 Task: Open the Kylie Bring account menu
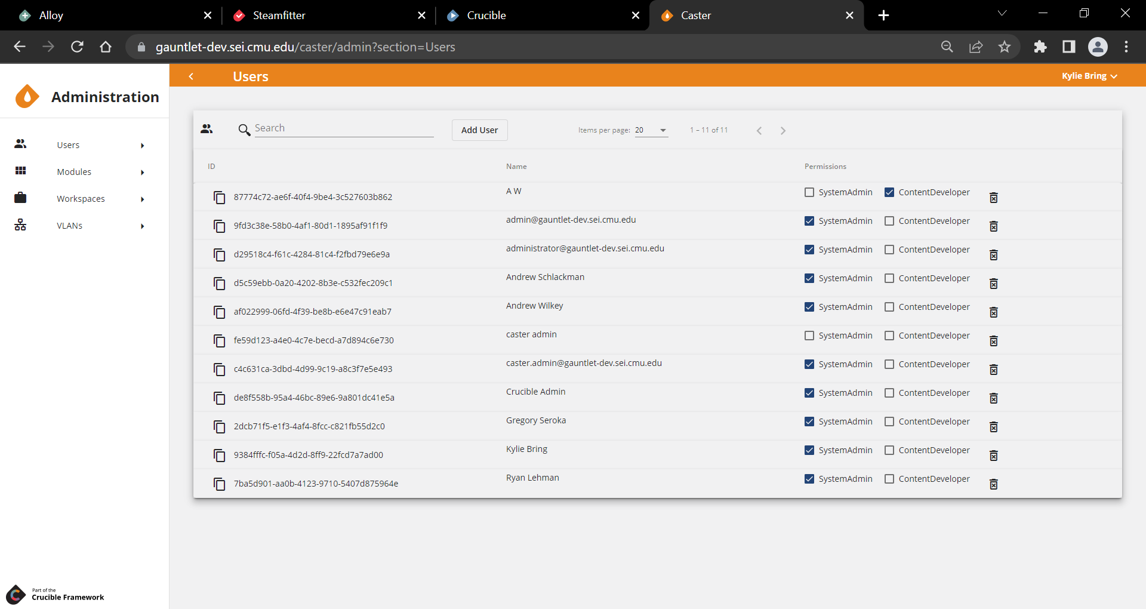pyautogui.click(x=1089, y=76)
